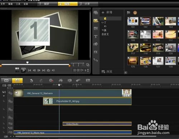Open the Path library icon
The image size is (179, 139).
pyautogui.click(x=96, y=60)
